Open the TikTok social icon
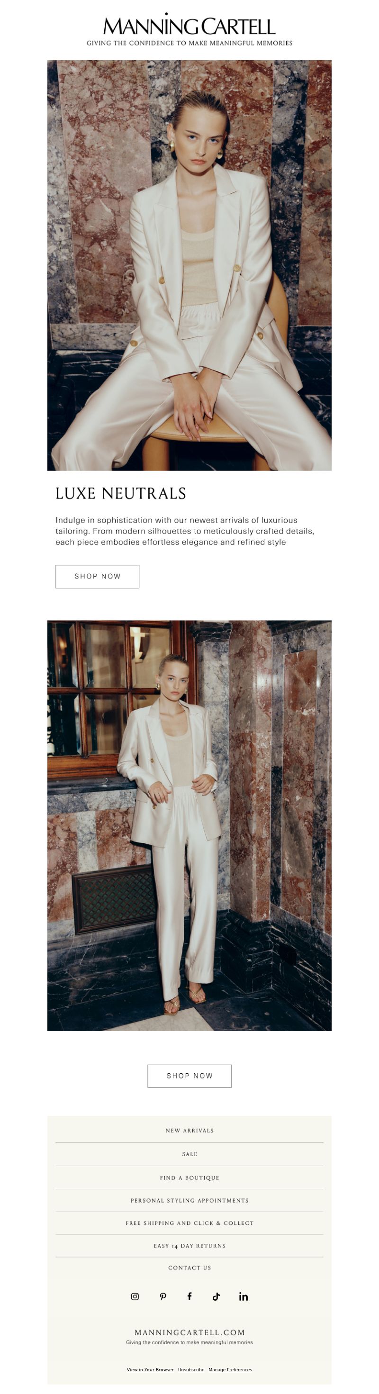 tap(216, 1296)
